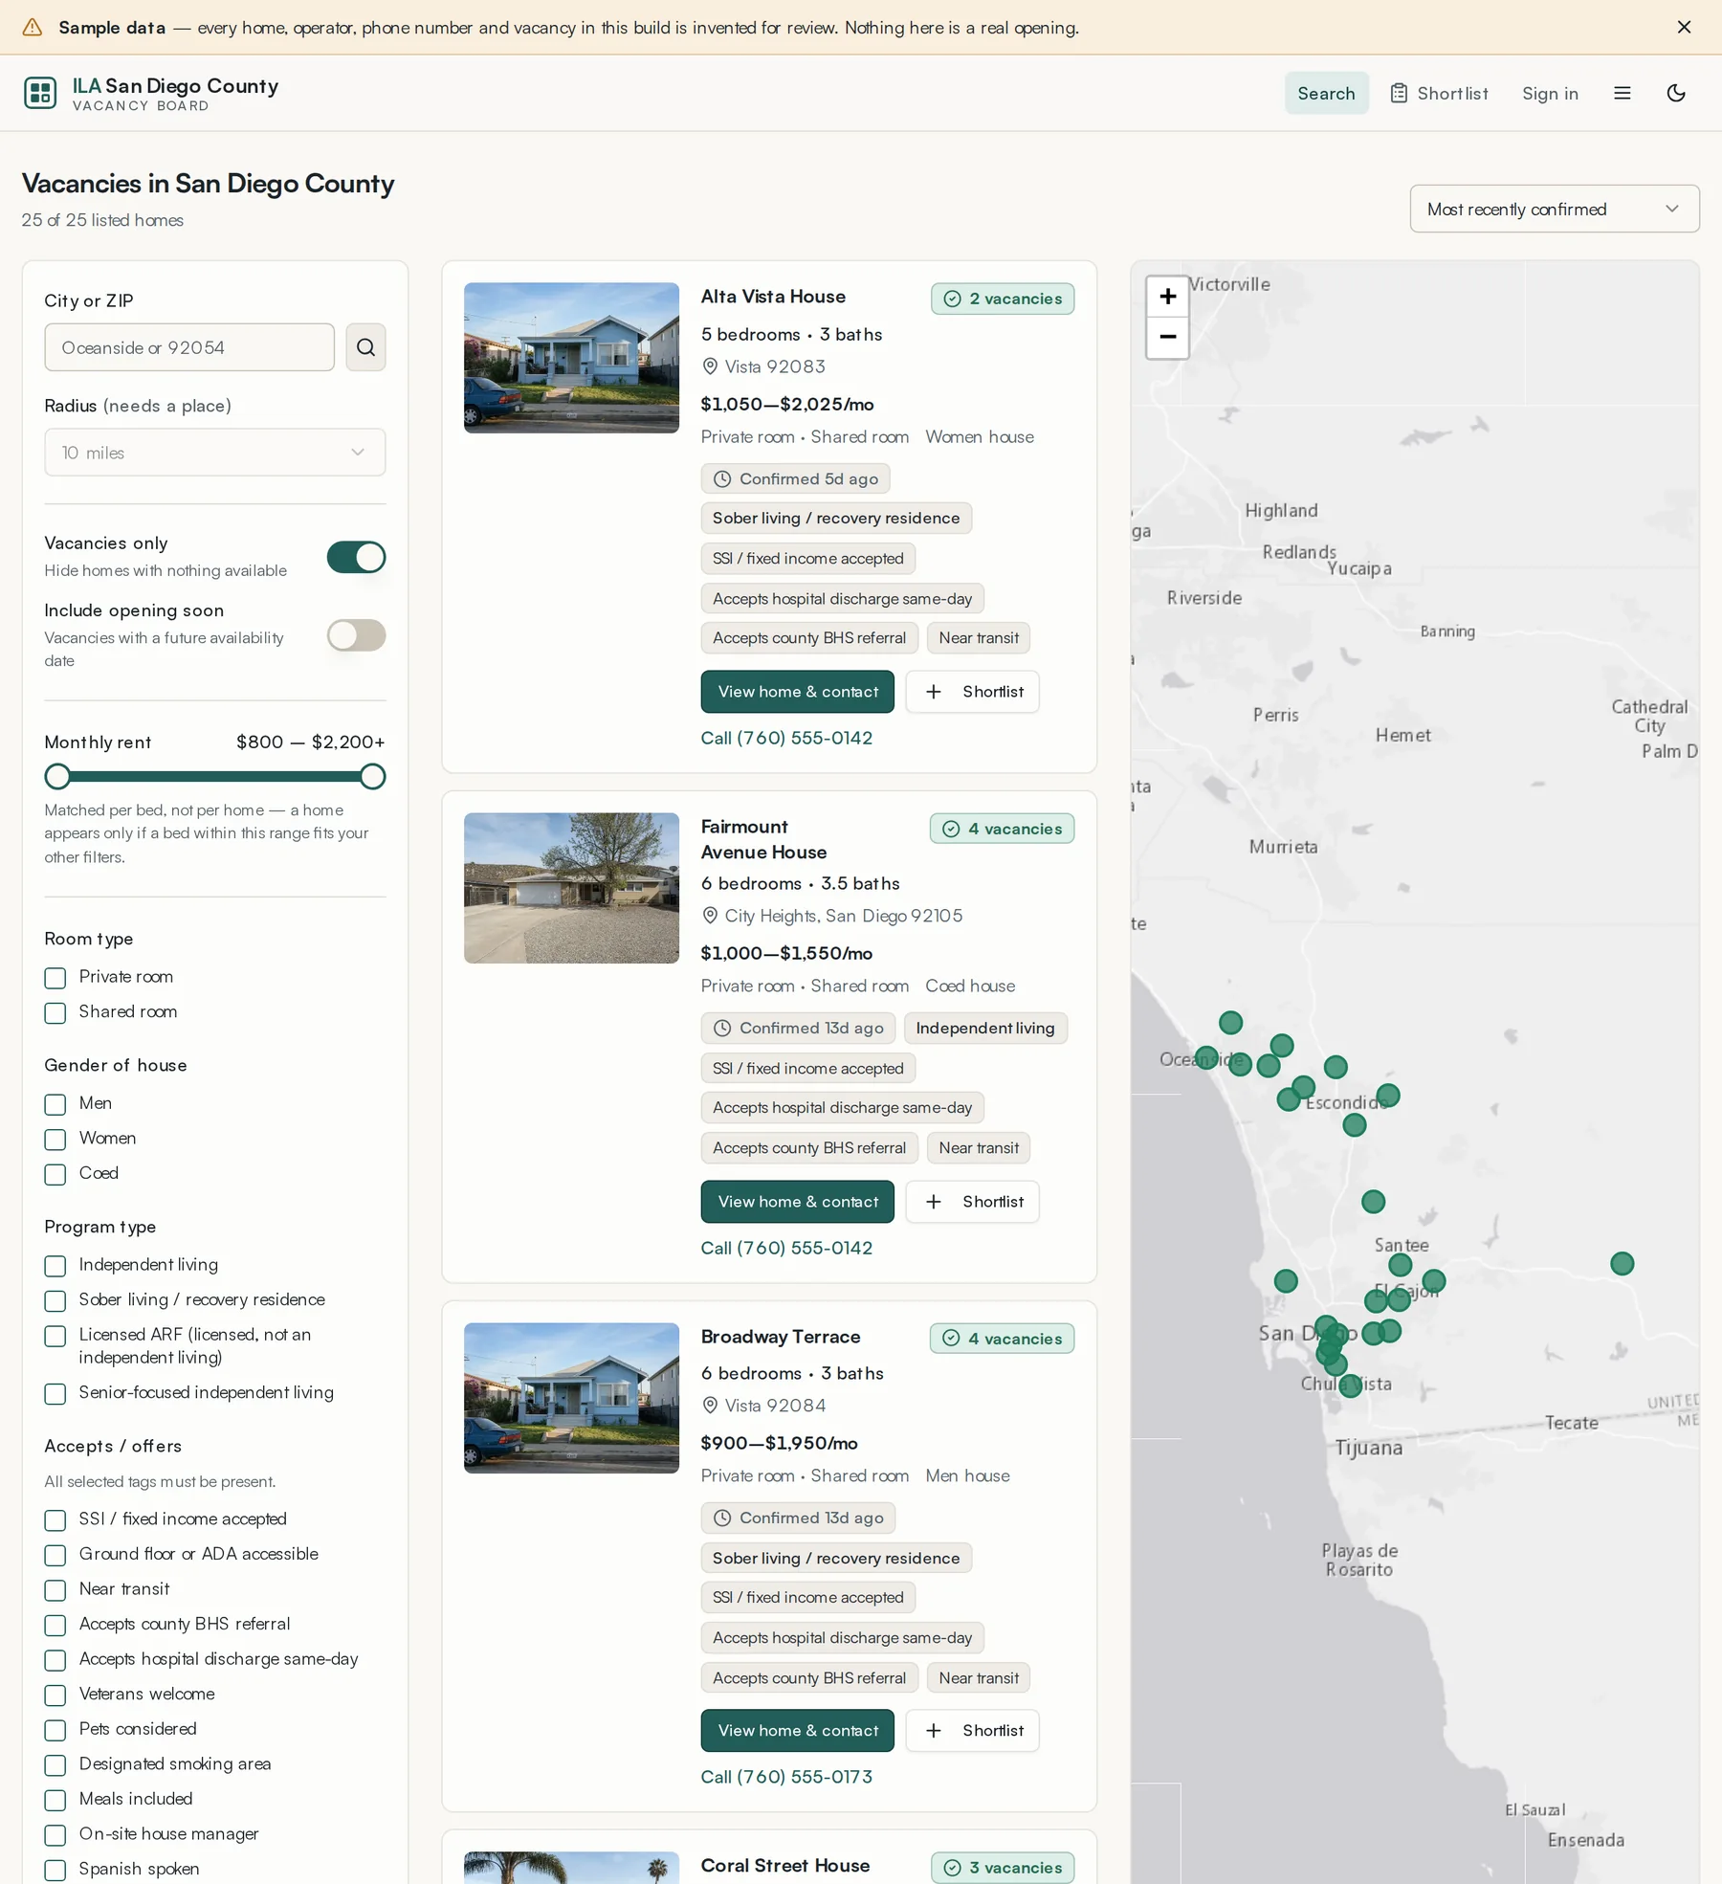This screenshot has height=1884, width=1722.
Task: Click the 3 vacancies badge on Coral Street House
Action: (x=1002, y=1868)
